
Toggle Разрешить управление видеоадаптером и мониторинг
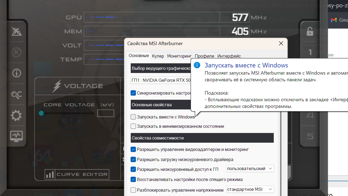coord(133,149)
